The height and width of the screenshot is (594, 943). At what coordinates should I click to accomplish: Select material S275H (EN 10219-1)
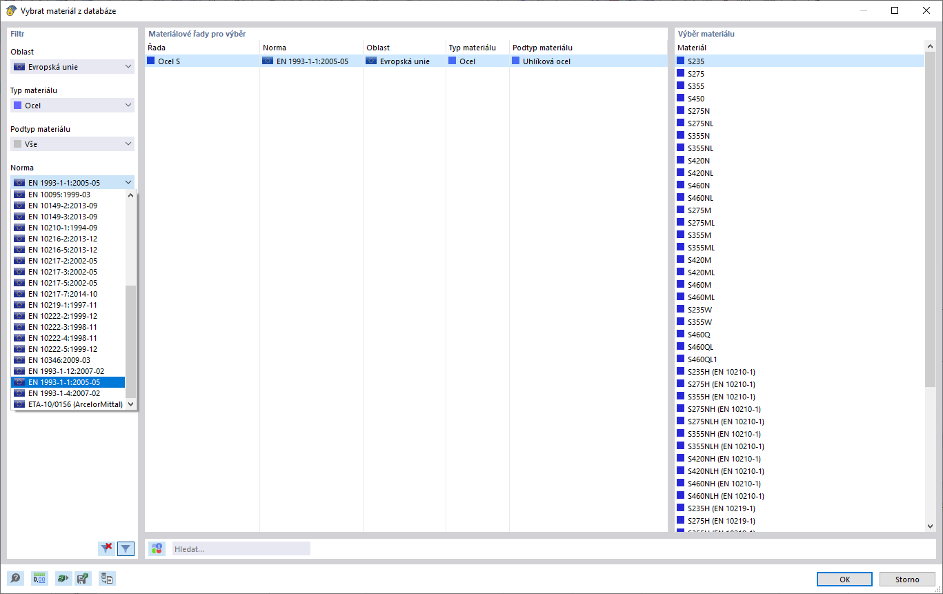(x=800, y=521)
